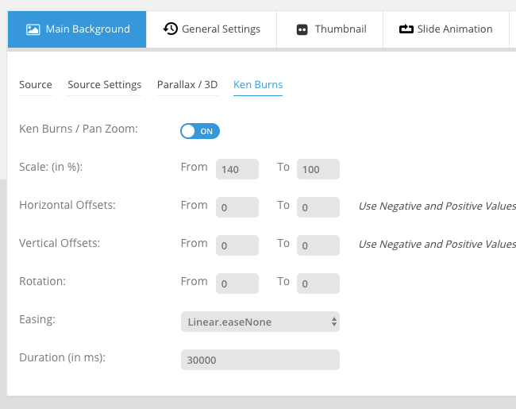Open the Source Settings sub-tab
The image size is (516, 409).
tap(105, 85)
